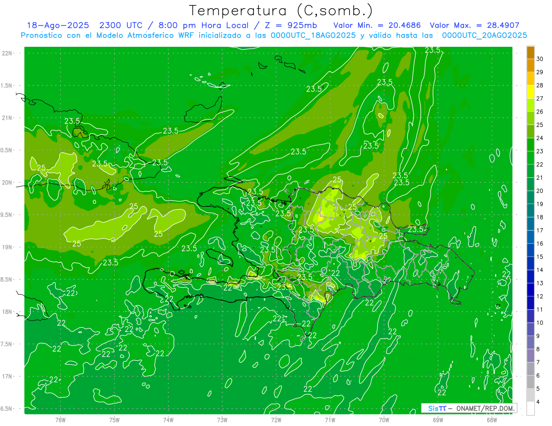This screenshot has width=552, height=426.
Task: Click the "Temperatura (C,somb.)" map title
Action: pyautogui.click(x=281, y=11)
